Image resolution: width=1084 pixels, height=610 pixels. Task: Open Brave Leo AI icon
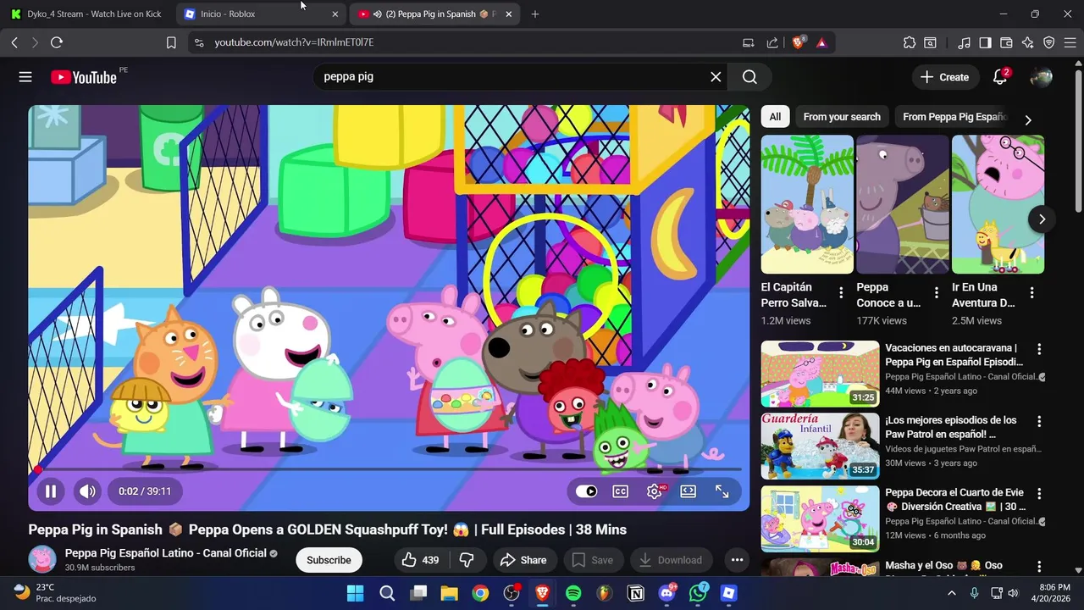pos(1028,42)
